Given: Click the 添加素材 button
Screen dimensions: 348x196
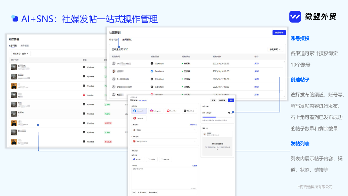Looking at the screenshot, I should click(142, 193).
